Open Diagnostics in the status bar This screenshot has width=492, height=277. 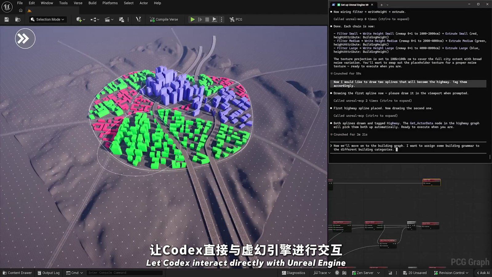(294, 273)
